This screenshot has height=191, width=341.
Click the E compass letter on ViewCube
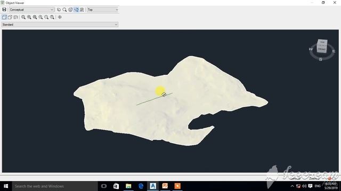click(334, 51)
